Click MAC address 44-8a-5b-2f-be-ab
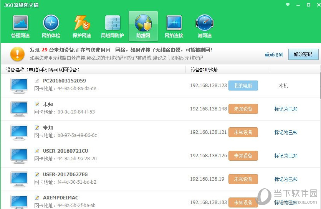321x209 pixels. [76, 205]
